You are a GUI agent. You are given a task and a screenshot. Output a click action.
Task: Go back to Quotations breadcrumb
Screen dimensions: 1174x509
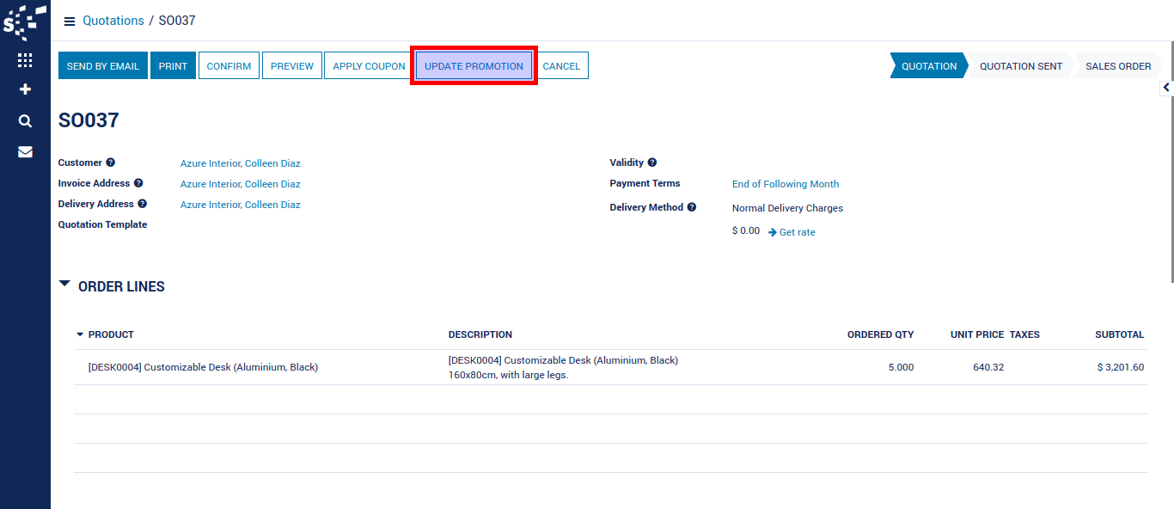113,21
